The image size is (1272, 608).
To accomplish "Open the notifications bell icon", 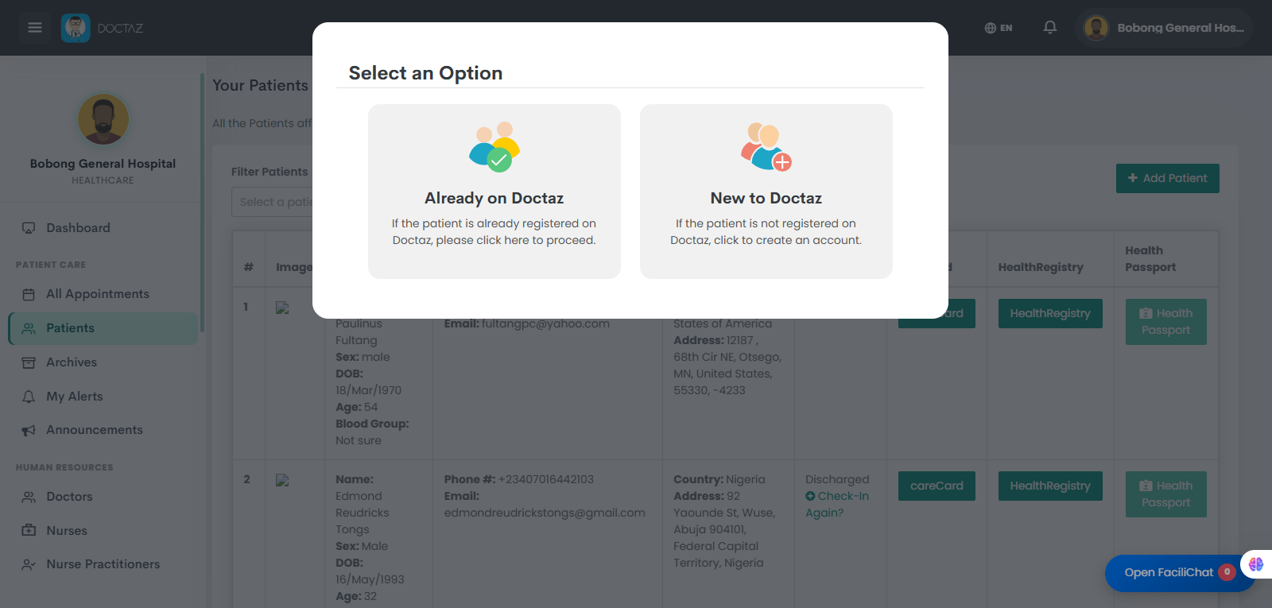I will click(1050, 28).
